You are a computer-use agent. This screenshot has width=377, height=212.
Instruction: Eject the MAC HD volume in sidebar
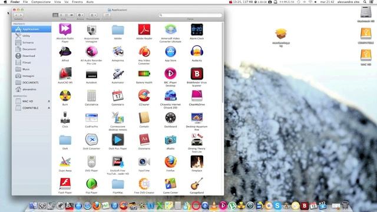click(49, 101)
